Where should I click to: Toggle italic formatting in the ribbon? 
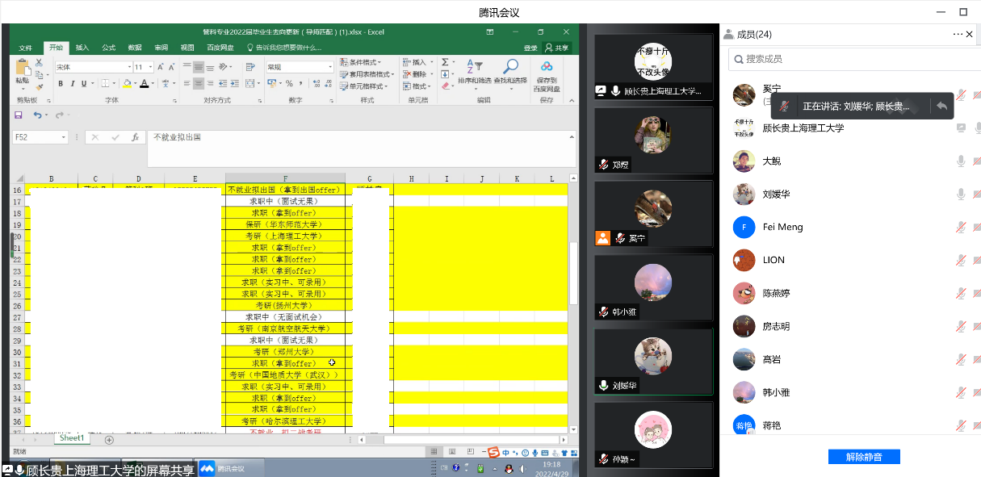point(72,84)
